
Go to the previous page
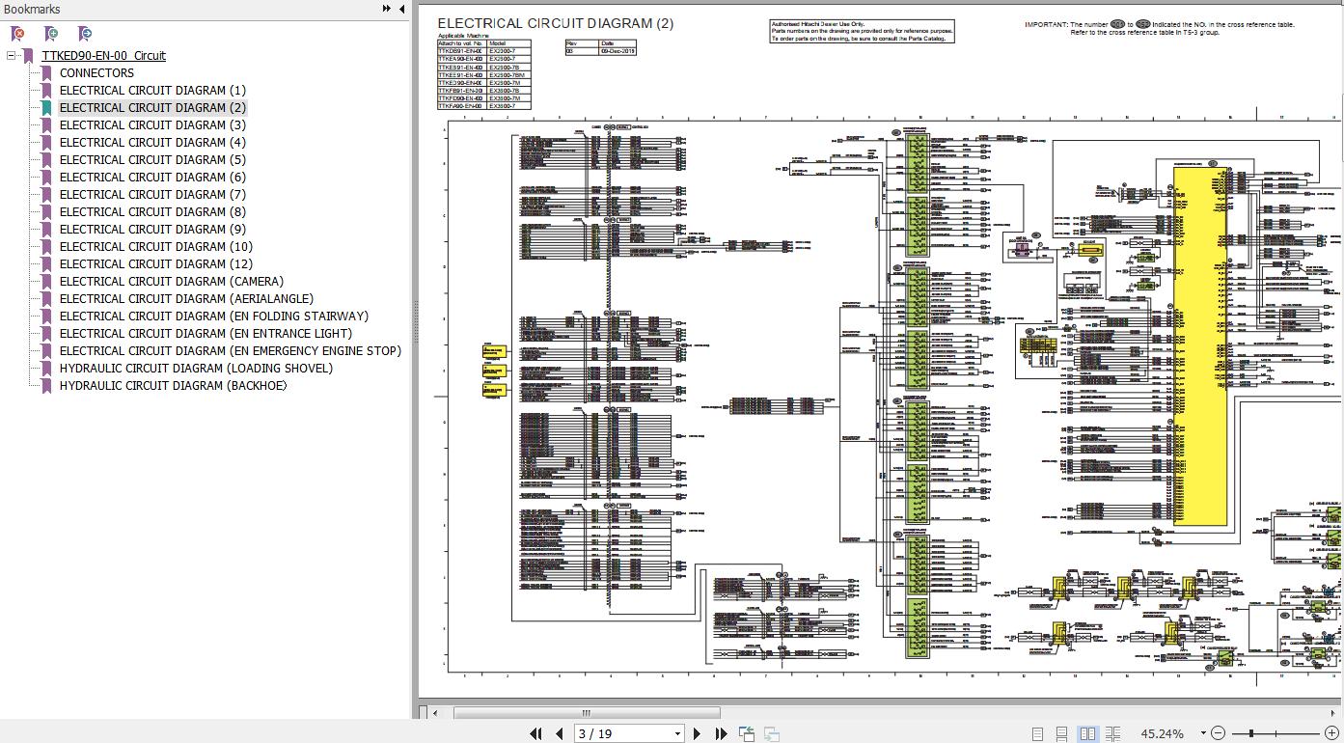[559, 734]
